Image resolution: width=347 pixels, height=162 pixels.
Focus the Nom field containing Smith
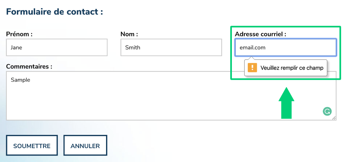pyautogui.click(x=171, y=47)
